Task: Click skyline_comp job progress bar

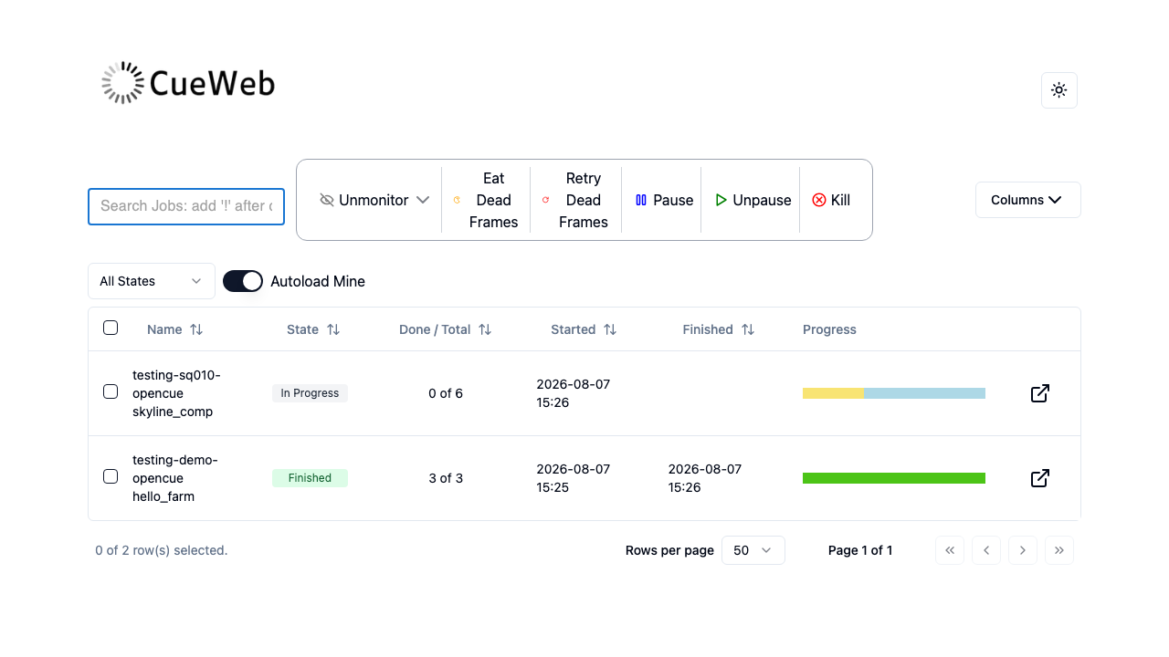Action: point(894,393)
